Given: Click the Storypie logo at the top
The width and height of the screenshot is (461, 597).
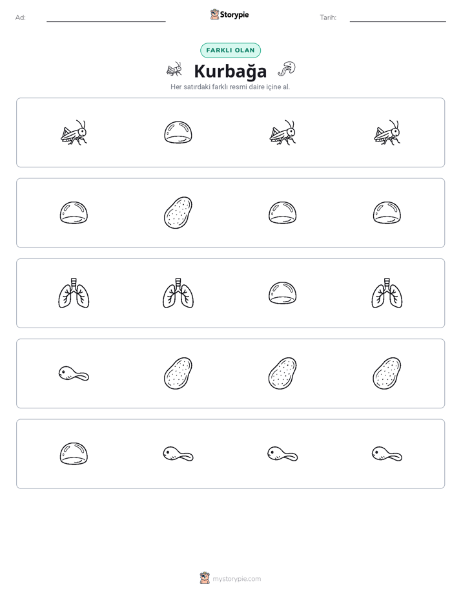Looking at the screenshot, I should tap(230, 14).
